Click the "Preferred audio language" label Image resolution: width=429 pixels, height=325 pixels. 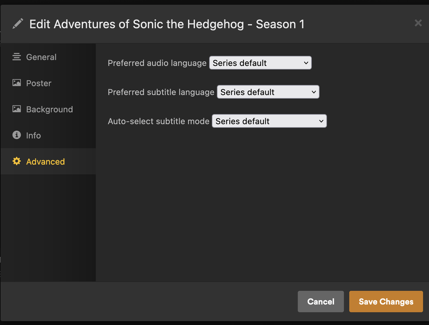coord(157,63)
